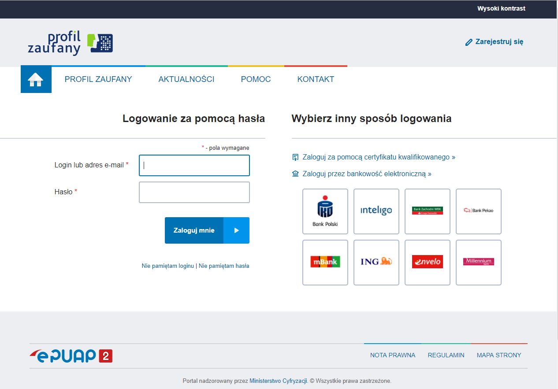Viewport: 558px width, 389px height.
Task: Click bank building icon beside bankowość link
Action: coord(295,174)
